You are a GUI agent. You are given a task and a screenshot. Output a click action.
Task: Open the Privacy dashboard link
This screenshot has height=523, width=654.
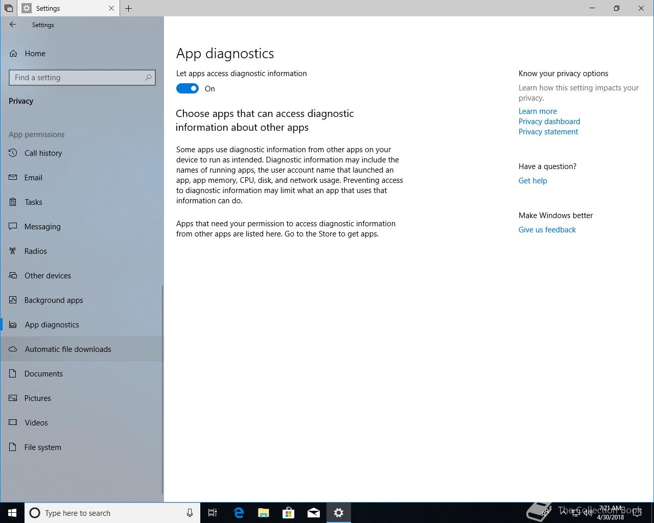(x=549, y=122)
